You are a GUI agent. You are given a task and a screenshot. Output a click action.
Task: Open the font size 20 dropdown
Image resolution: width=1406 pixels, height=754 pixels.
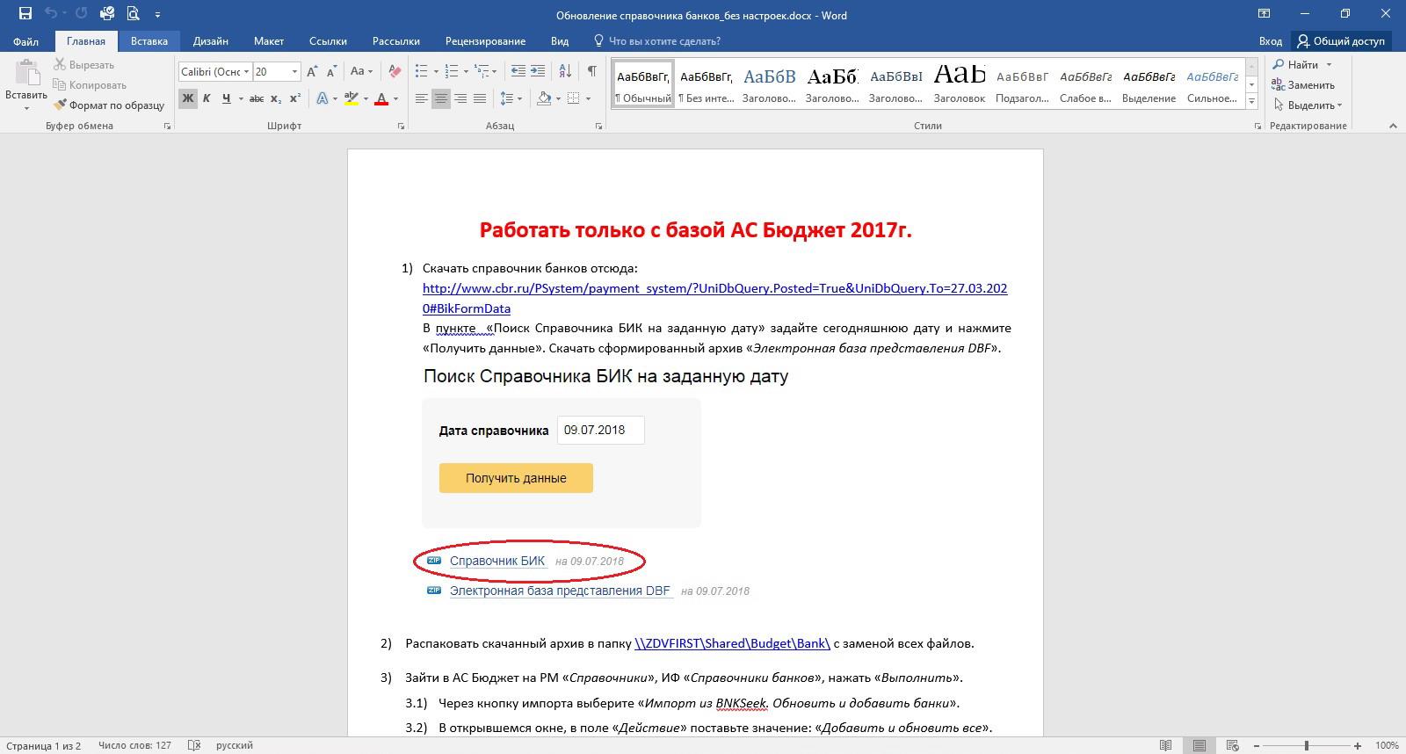click(294, 72)
